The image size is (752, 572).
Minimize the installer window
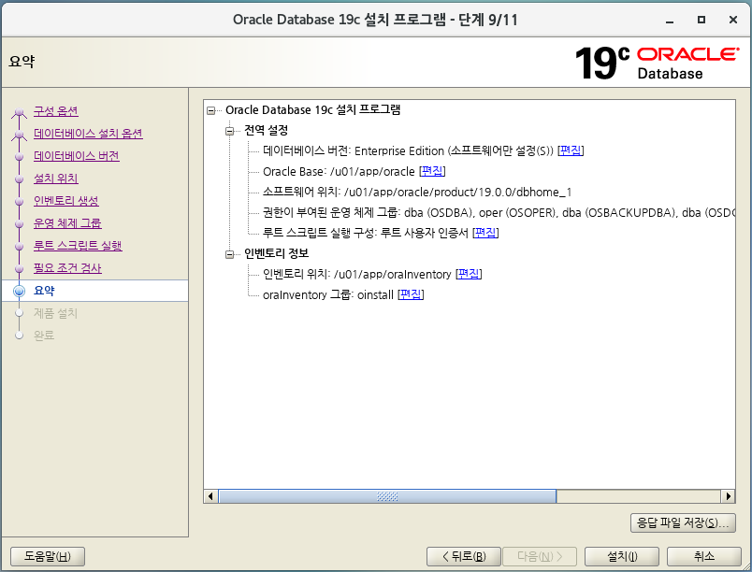click(670, 21)
